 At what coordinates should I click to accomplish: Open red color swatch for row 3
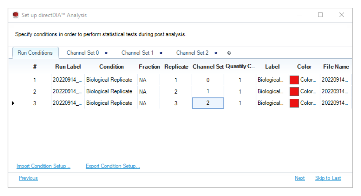(x=294, y=103)
